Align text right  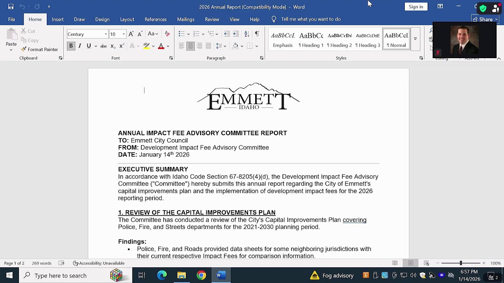coord(199,46)
